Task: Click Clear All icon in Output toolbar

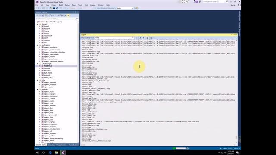Action: tap(147, 38)
